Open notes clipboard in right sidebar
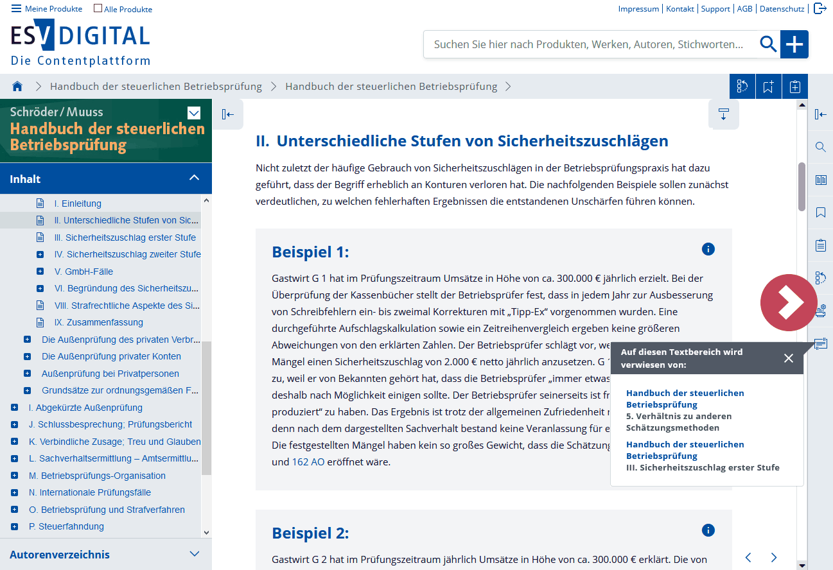This screenshot has width=833, height=570. [x=821, y=245]
